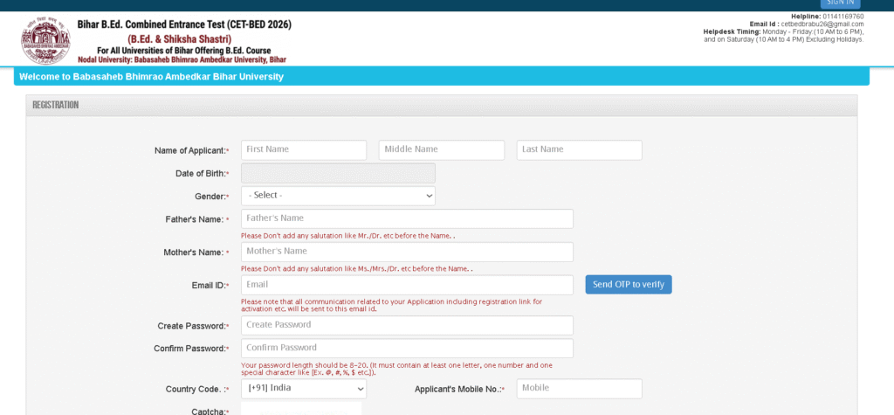Click the Confirm Password field

click(407, 348)
